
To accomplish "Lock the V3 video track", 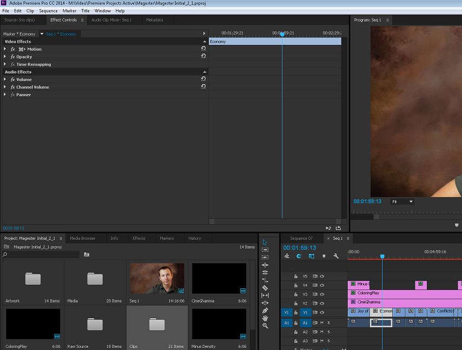I will [x=296, y=294].
